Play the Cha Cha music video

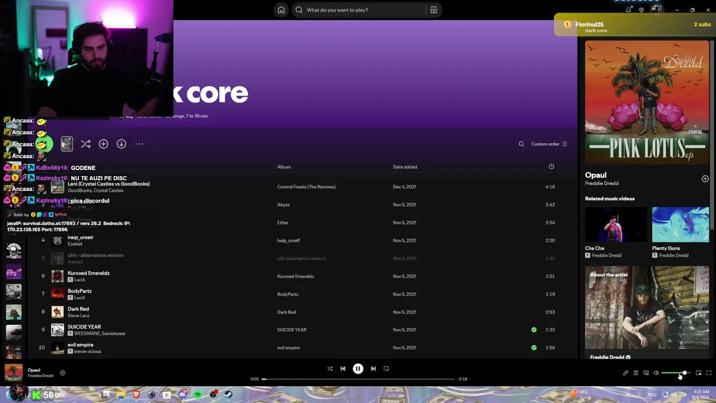[616, 224]
